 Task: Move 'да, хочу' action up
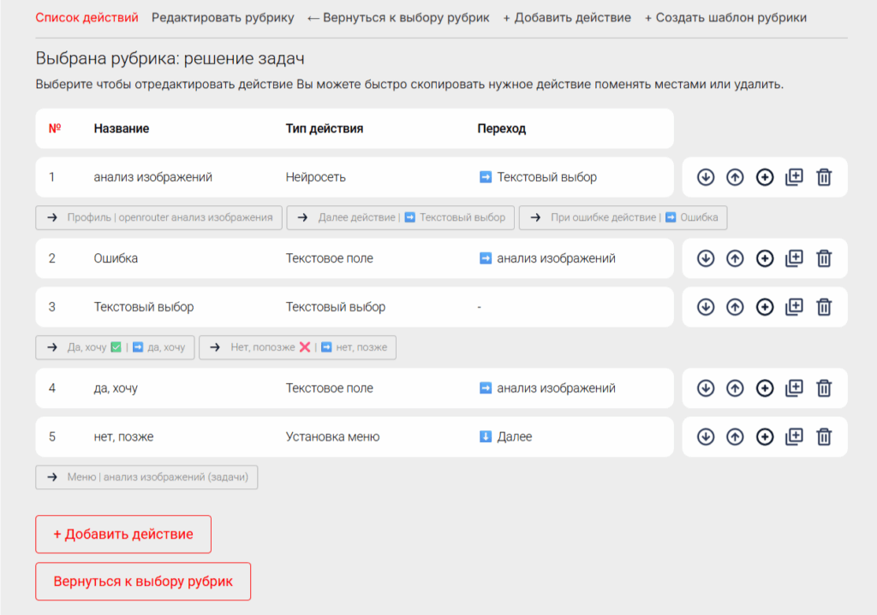click(x=735, y=388)
